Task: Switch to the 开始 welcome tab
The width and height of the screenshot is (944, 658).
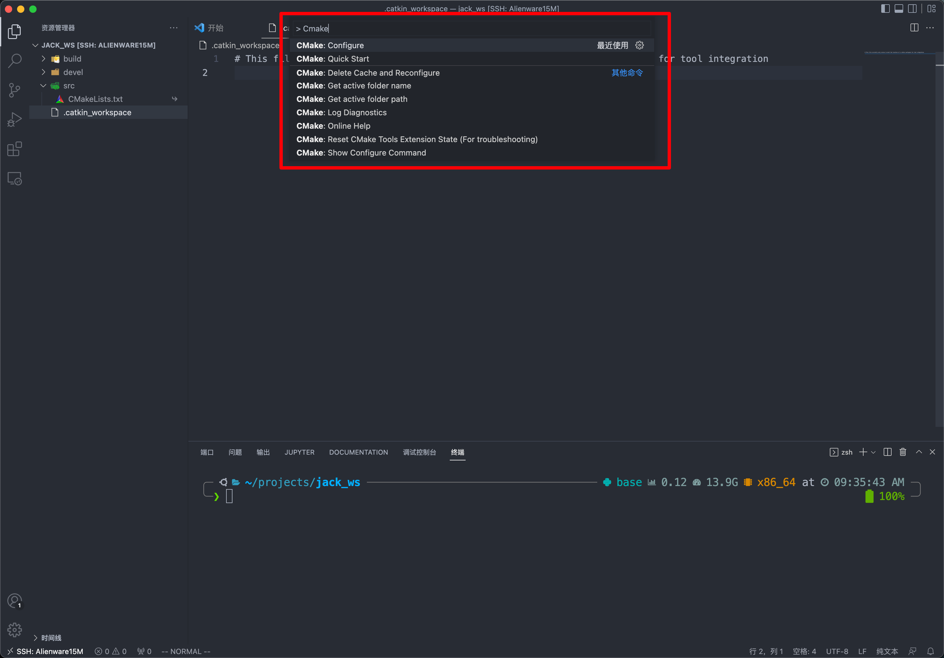Action: 210,28
